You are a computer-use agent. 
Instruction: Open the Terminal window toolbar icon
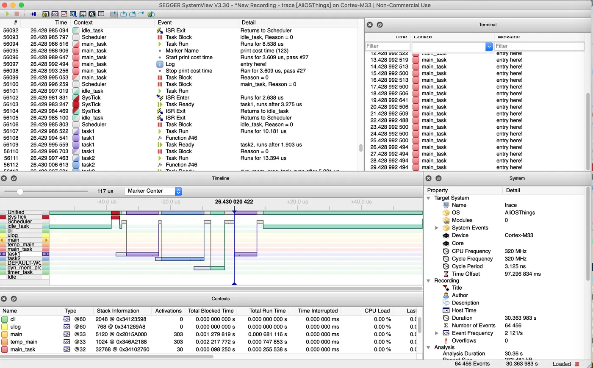(x=83, y=14)
